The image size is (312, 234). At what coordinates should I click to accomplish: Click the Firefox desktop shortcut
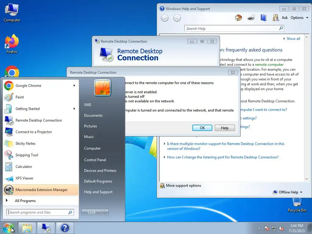pos(12,44)
